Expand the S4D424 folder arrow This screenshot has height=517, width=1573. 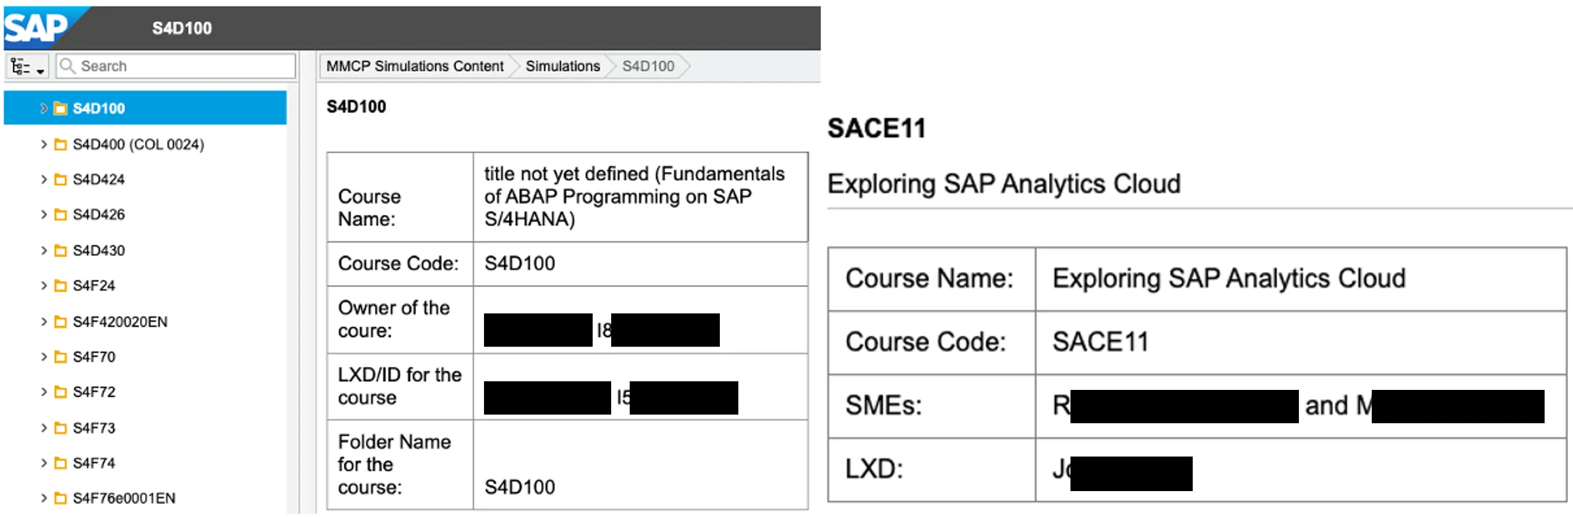[x=43, y=180]
